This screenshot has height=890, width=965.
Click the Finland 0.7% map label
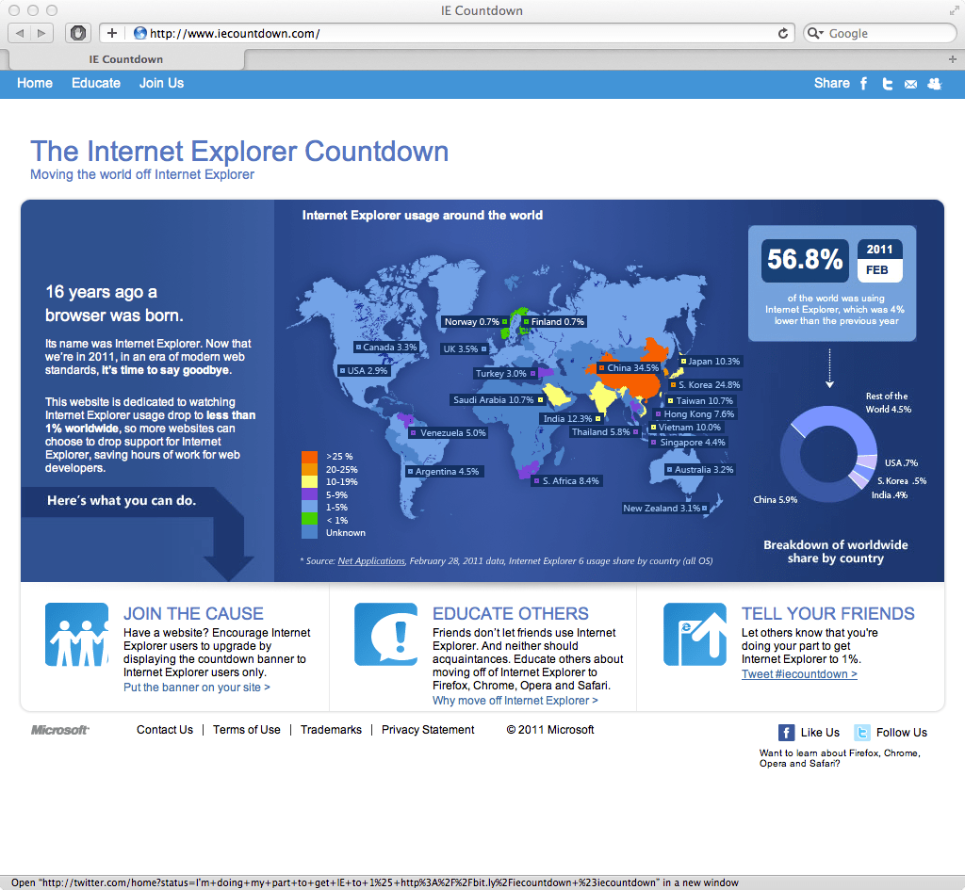[554, 322]
